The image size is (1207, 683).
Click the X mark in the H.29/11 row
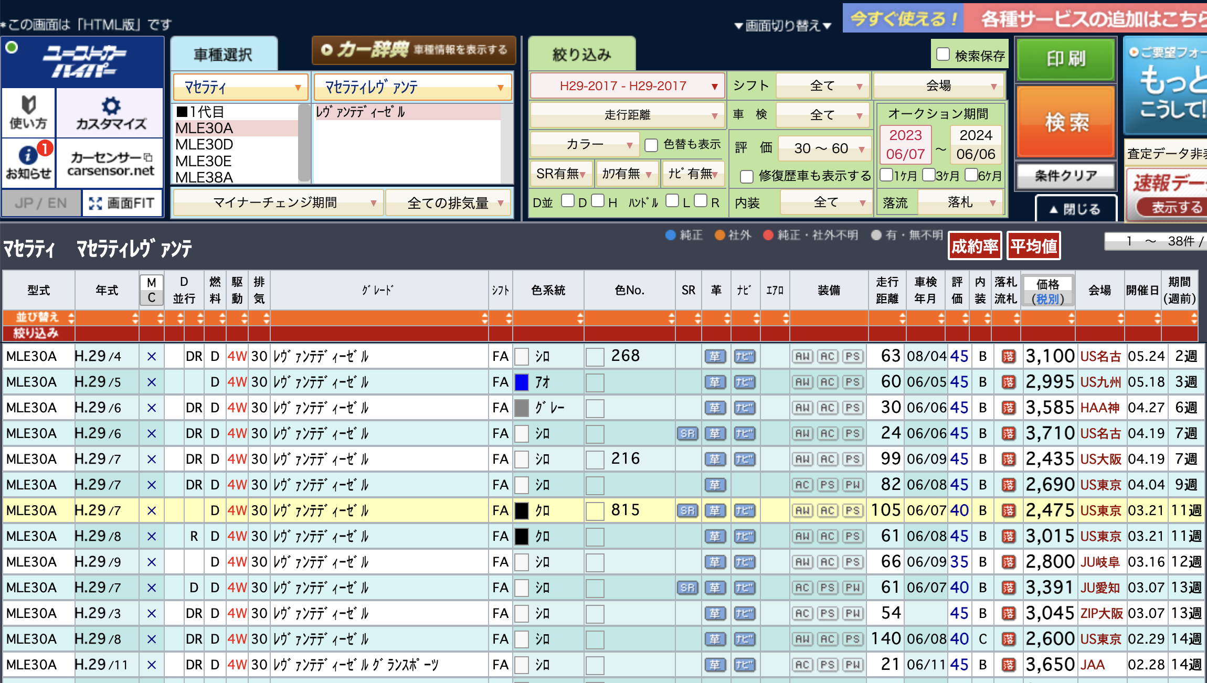coord(152,665)
